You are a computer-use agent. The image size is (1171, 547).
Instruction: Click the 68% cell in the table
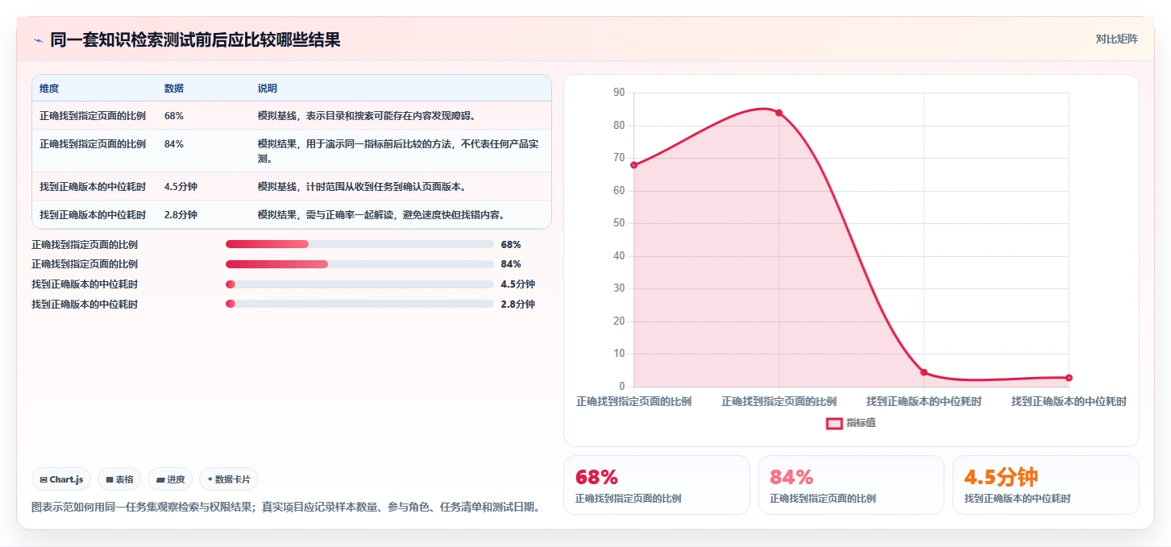174,116
